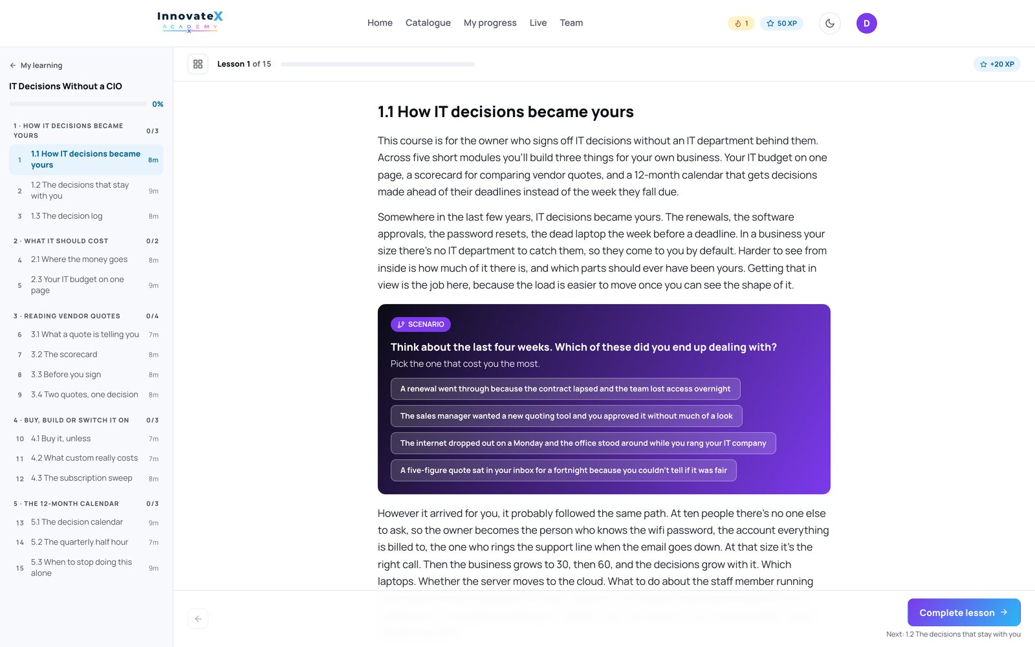Expand the Reading Vendor Quotes section header
This screenshot has height=647, width=1035.
[86, 316]
